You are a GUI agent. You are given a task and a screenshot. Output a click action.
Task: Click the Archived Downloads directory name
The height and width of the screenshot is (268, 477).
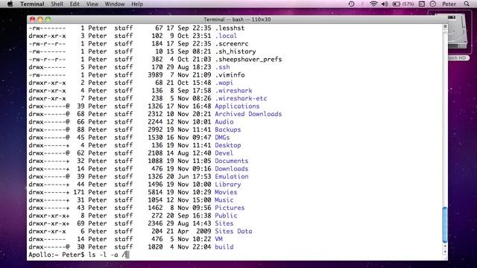[x=248, y=114]
